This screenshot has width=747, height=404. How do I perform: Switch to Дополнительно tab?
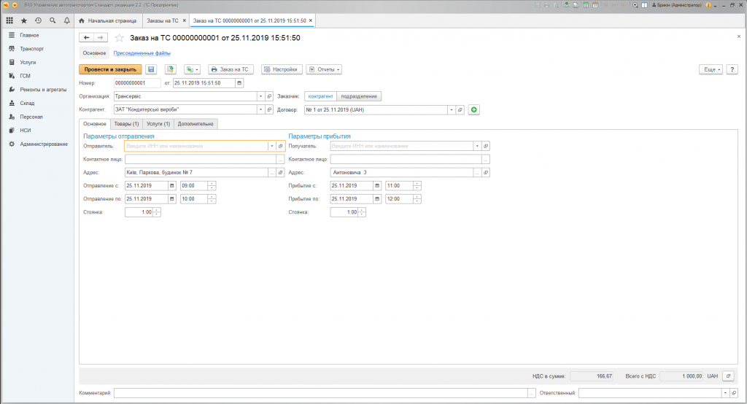point(196,124)
